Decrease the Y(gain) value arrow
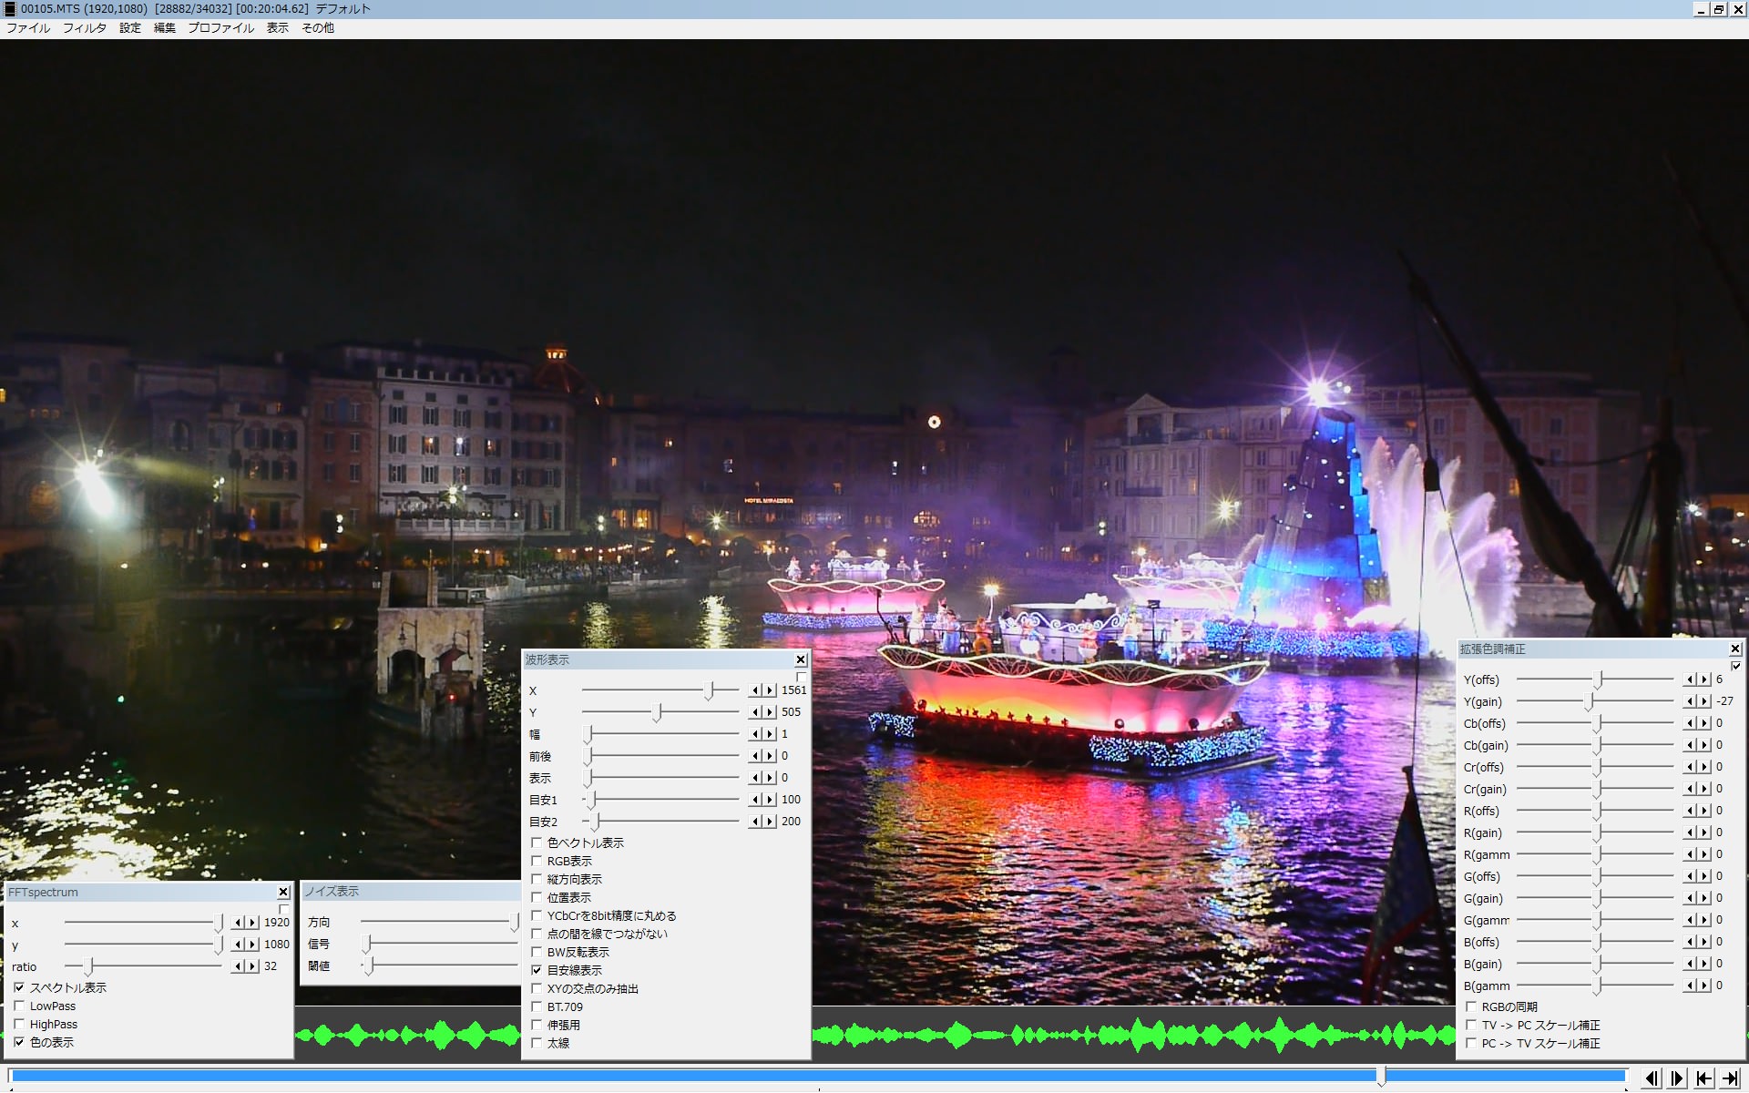Image resolution: width=1749 pixels, height=1093 pixels. [x=1690, y=701]
